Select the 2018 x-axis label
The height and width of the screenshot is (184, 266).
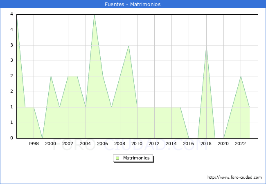click(206, 144)
